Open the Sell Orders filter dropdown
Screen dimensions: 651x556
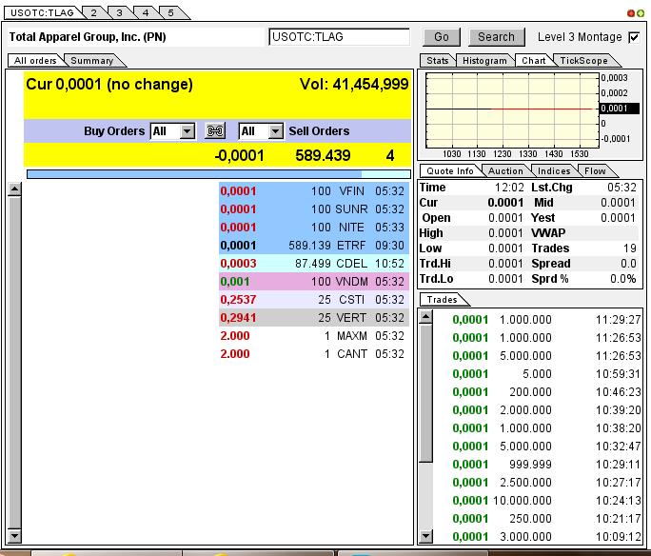pos(275,131)
